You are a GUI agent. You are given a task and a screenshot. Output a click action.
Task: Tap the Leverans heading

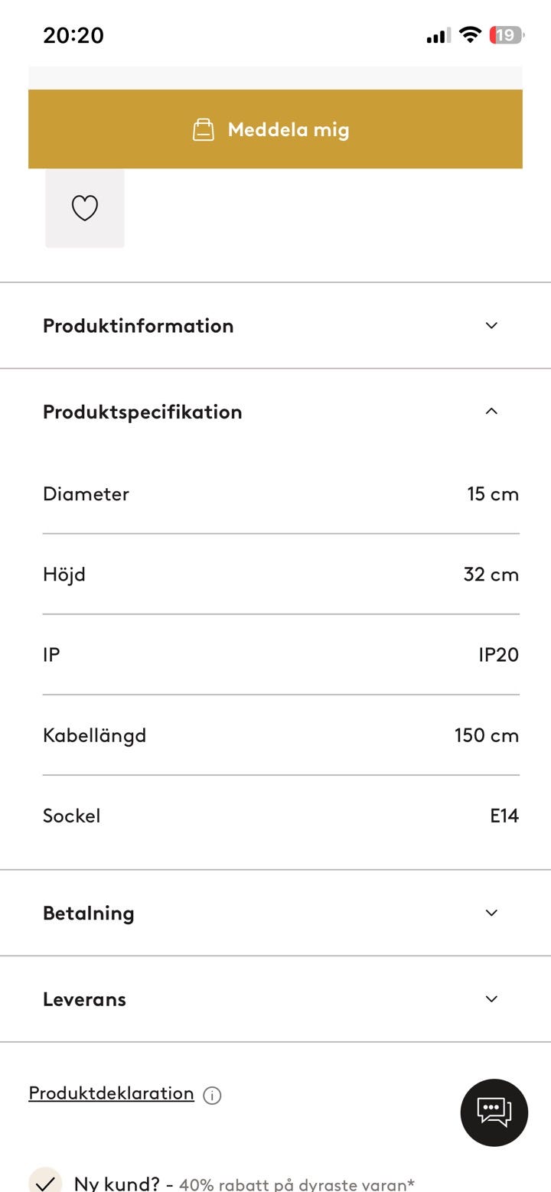tap(84, 999)
